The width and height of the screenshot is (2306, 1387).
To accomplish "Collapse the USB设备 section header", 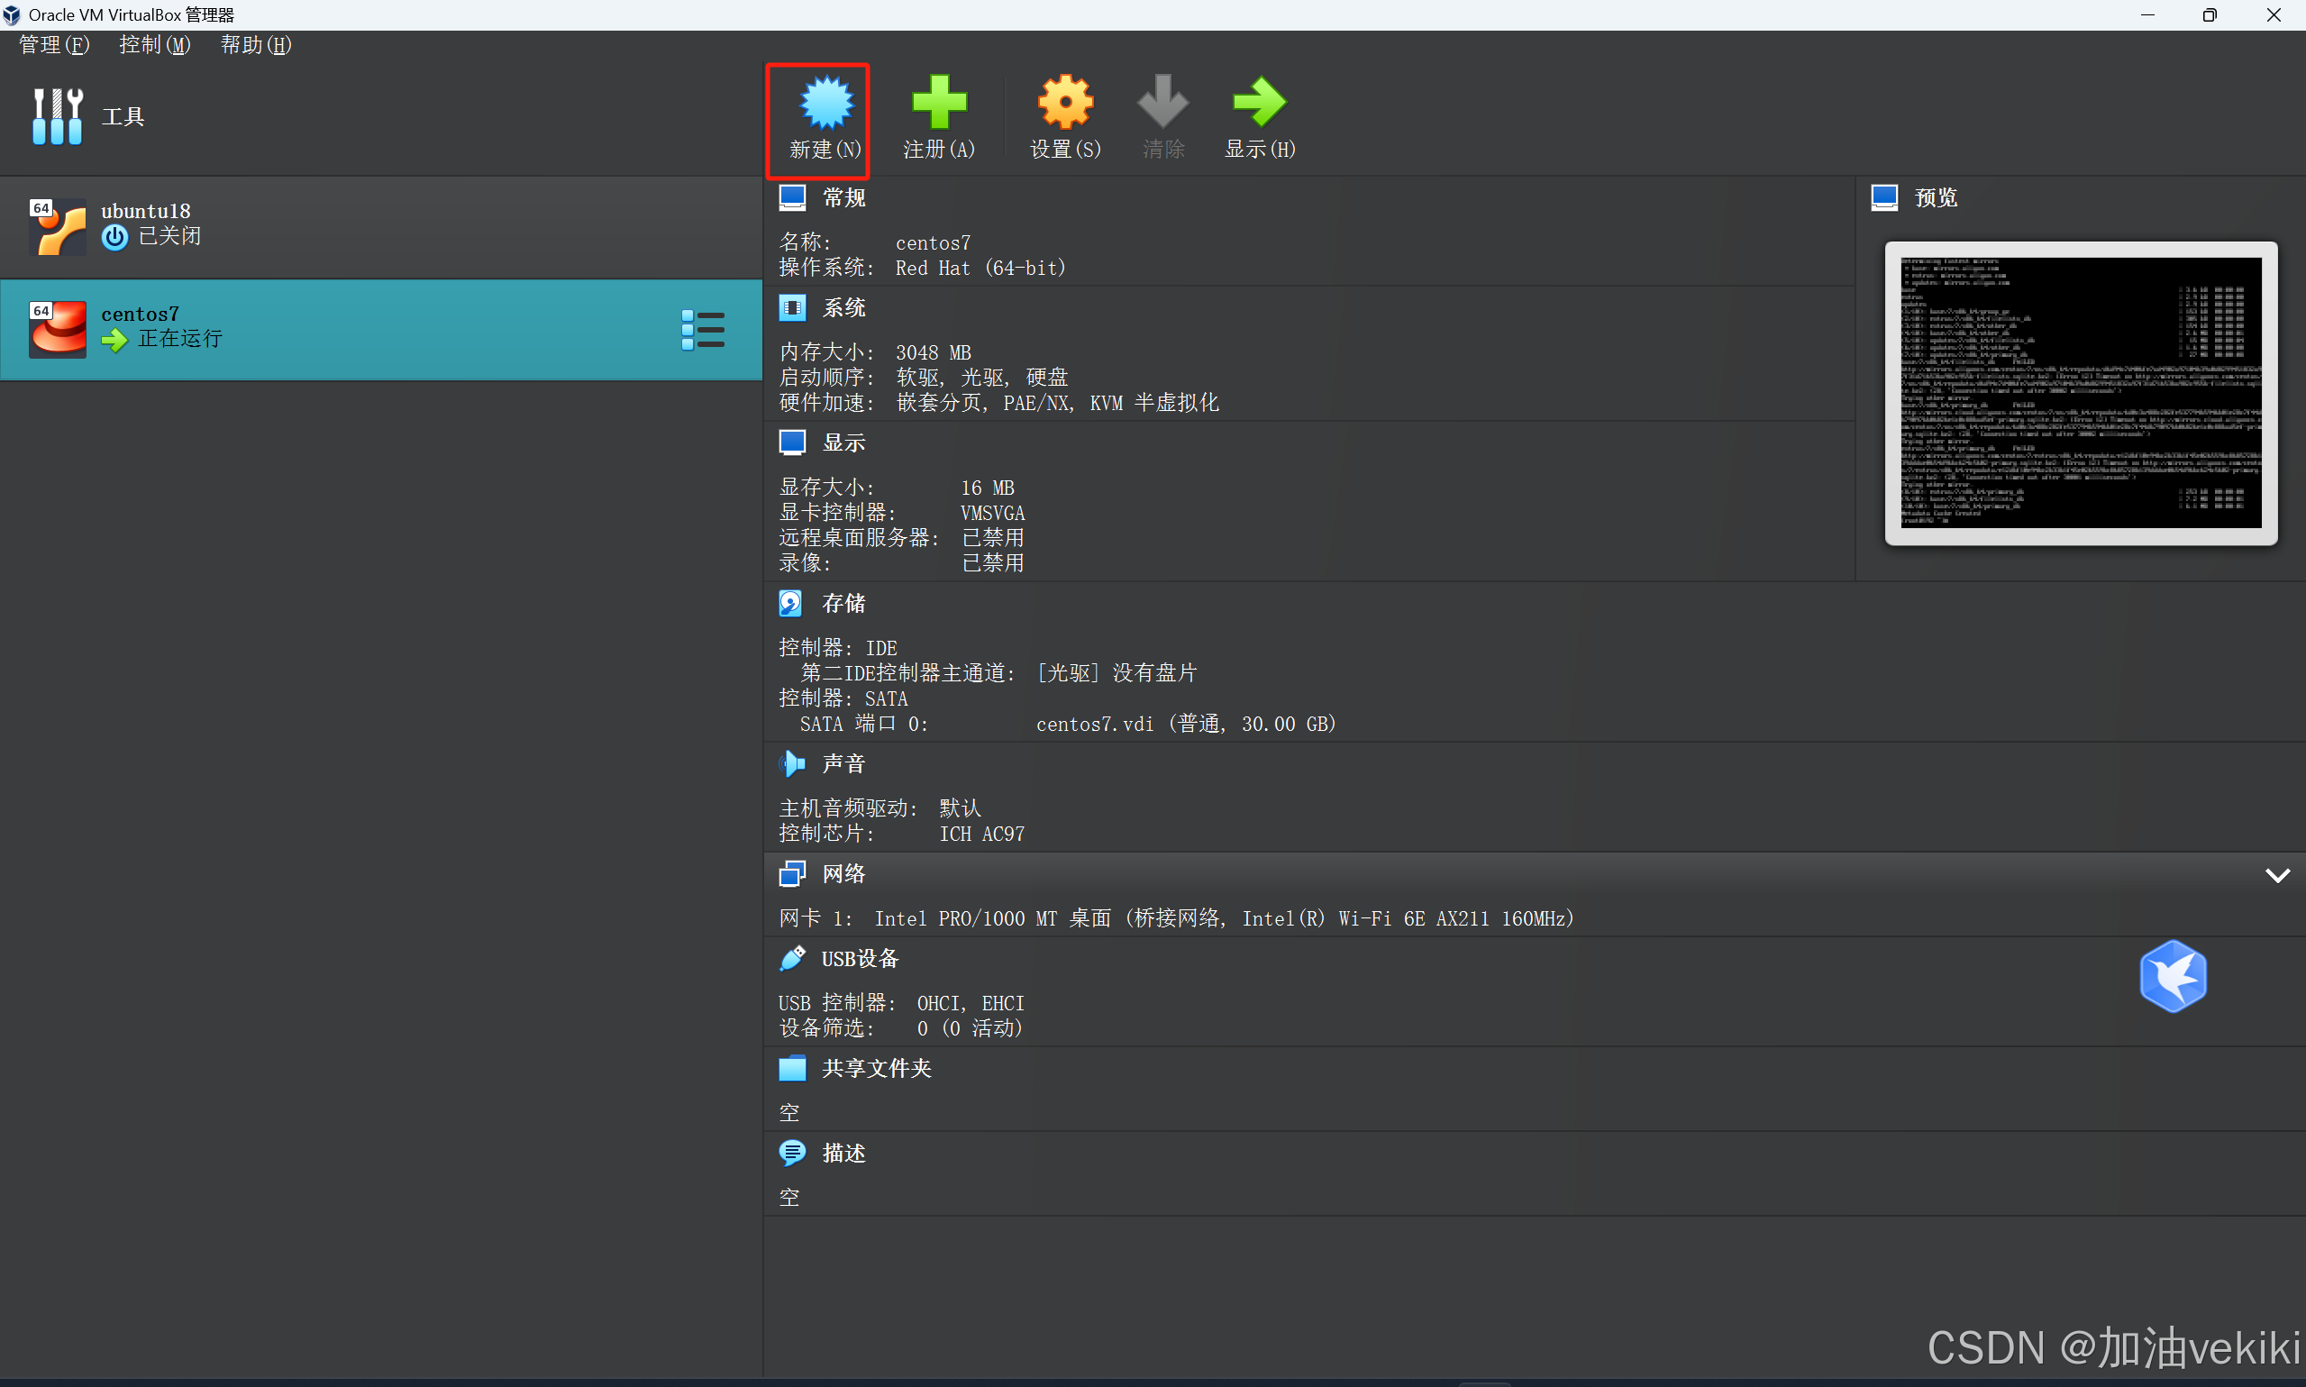I will tap(859, 958).
